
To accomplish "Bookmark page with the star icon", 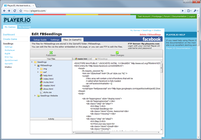I will (x=21, y=11).
